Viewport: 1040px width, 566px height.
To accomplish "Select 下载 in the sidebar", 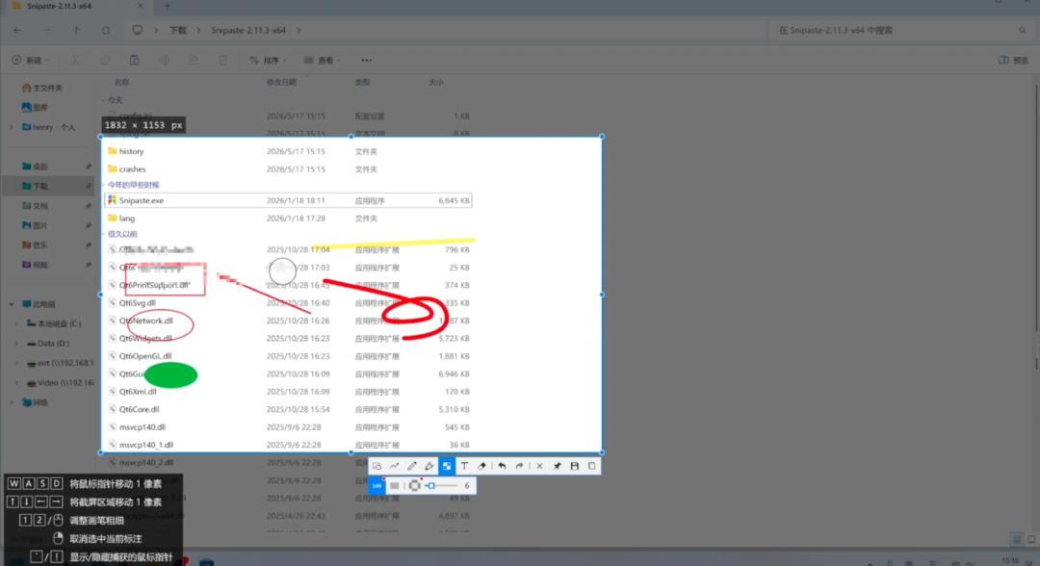I will coord(48,186).
